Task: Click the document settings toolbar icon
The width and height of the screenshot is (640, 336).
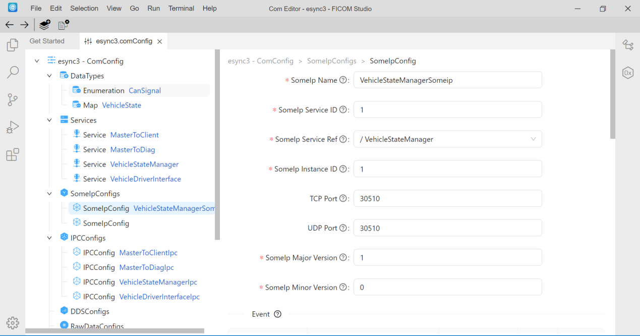Action: (x=64, y=25)
